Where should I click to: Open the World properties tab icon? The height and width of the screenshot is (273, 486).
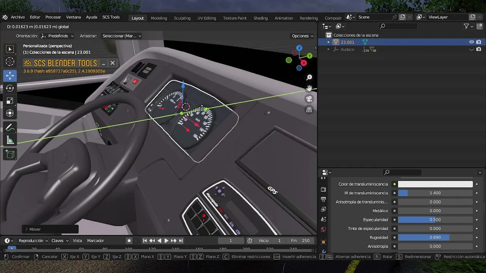(323, 229)
